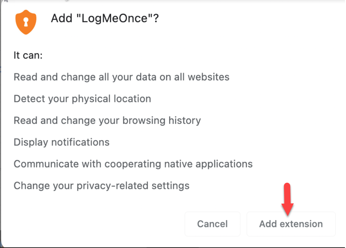Click the word "history" in third permission

[185, 121]
